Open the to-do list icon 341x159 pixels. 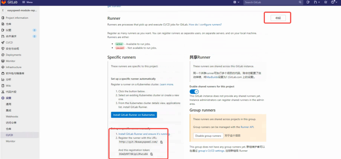(326, 2)
